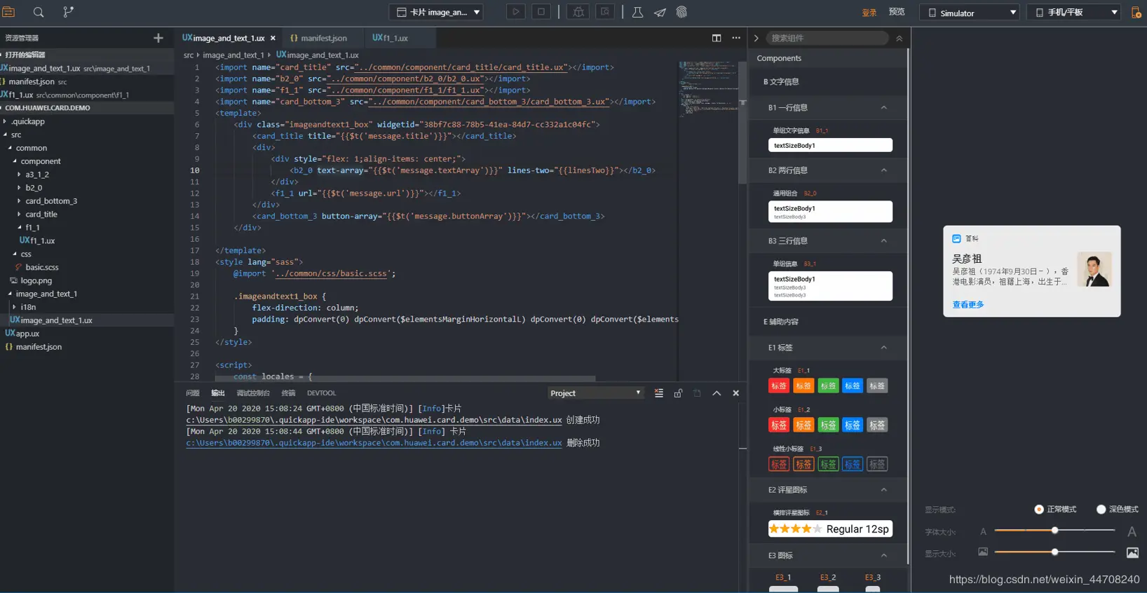Image resolution: width=1147 pixels, height=593 pixels.
Task: Click 查看更多 link in the card preview
Action: [x=968, y=305]
